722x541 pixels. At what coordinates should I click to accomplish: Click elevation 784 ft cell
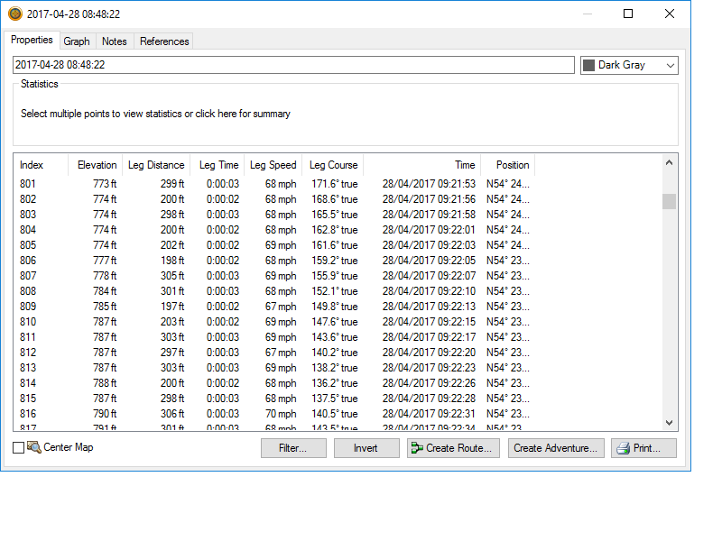pos(105,291)
